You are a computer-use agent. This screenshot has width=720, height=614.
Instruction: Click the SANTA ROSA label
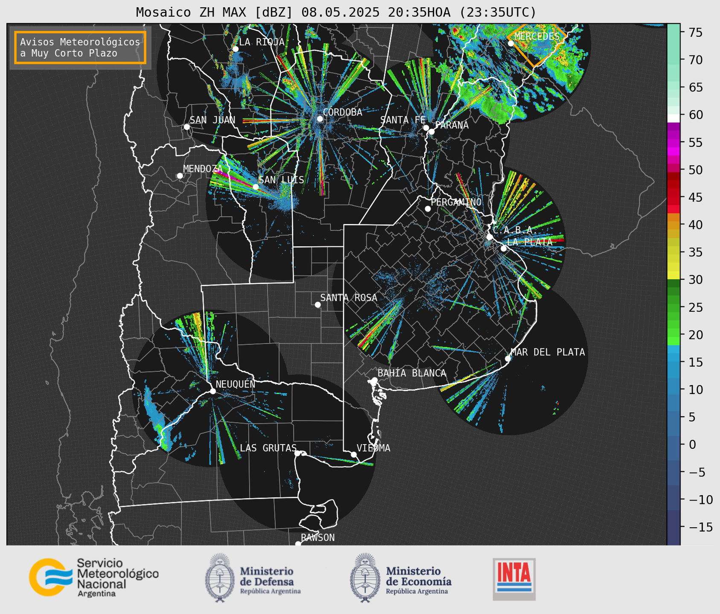click(x=349, y=298)
